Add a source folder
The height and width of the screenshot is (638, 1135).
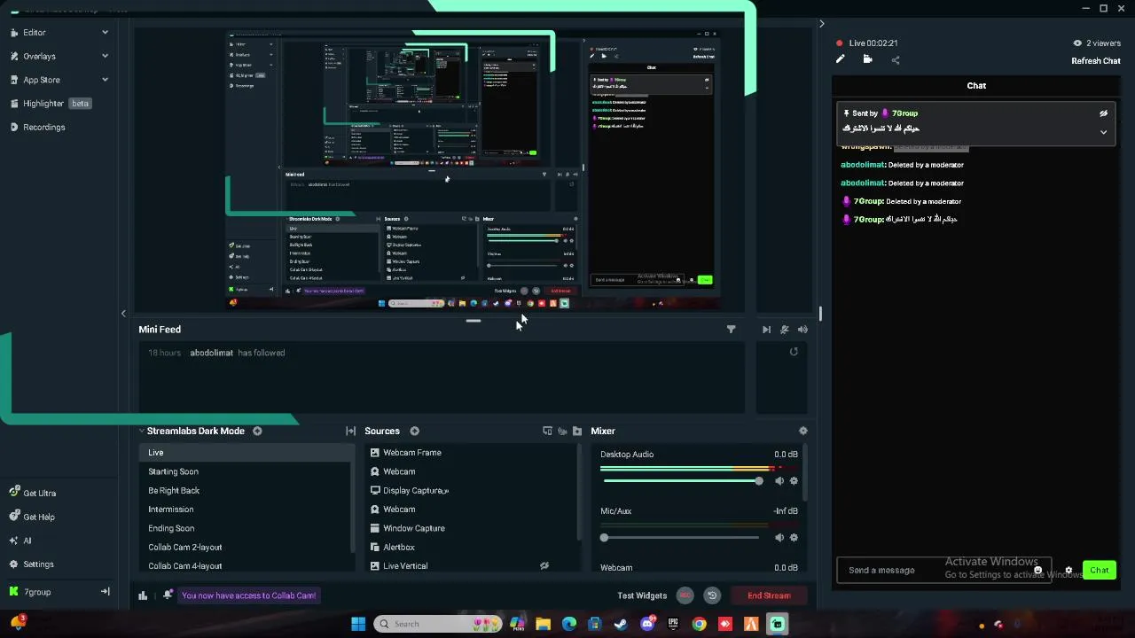coord(577,432)
